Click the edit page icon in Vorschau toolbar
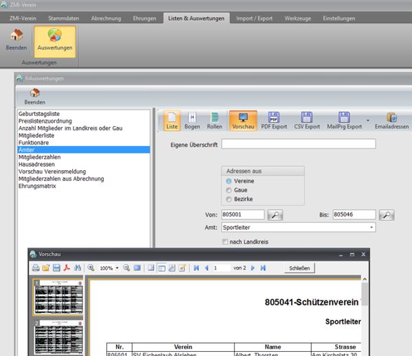 pyautogui.click(x=182, y=268)
